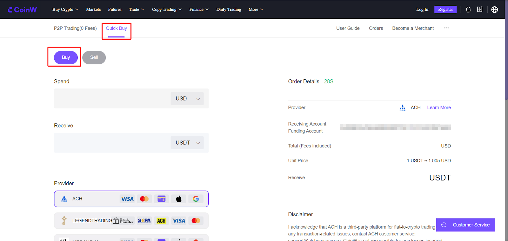The width and height of the screenshot is (508, 241).
Task: Click Learn More next to ACH
Action: tap(439, 107)
